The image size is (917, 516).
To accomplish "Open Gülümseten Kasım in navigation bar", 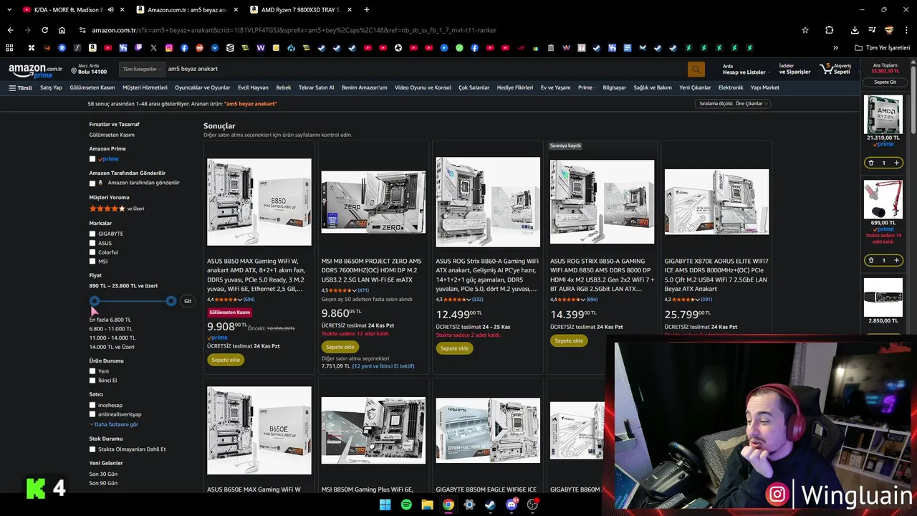I will [92, 87].
